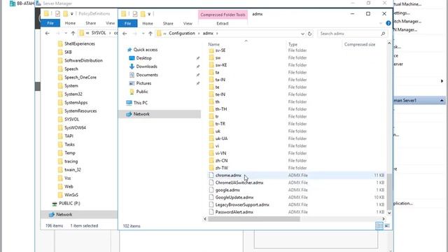Click the Compressed size column header
The image size is (448, 252).
pyautogui.click(x=359, y=45)
